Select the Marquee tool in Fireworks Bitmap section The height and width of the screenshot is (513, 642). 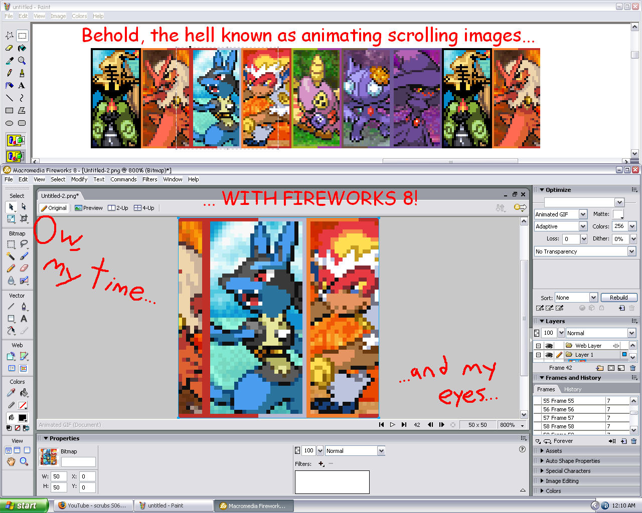point(11,244)
